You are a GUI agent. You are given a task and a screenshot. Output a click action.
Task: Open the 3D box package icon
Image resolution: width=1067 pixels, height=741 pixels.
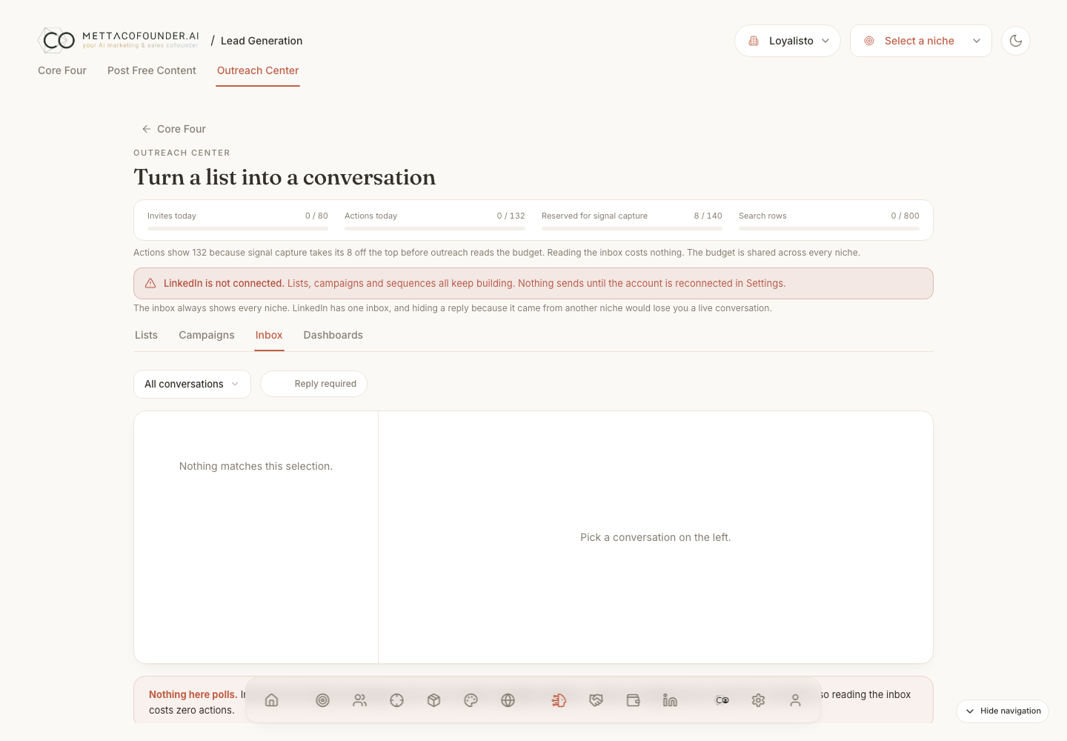coord(433,700)
